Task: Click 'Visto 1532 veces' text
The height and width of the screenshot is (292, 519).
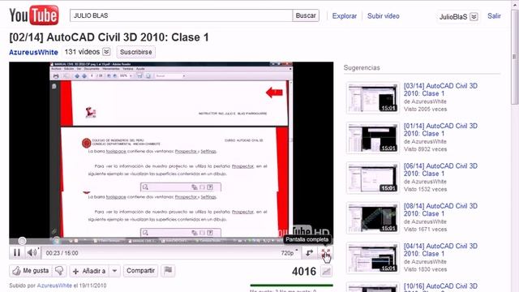Action: click(x=425, y=189)
